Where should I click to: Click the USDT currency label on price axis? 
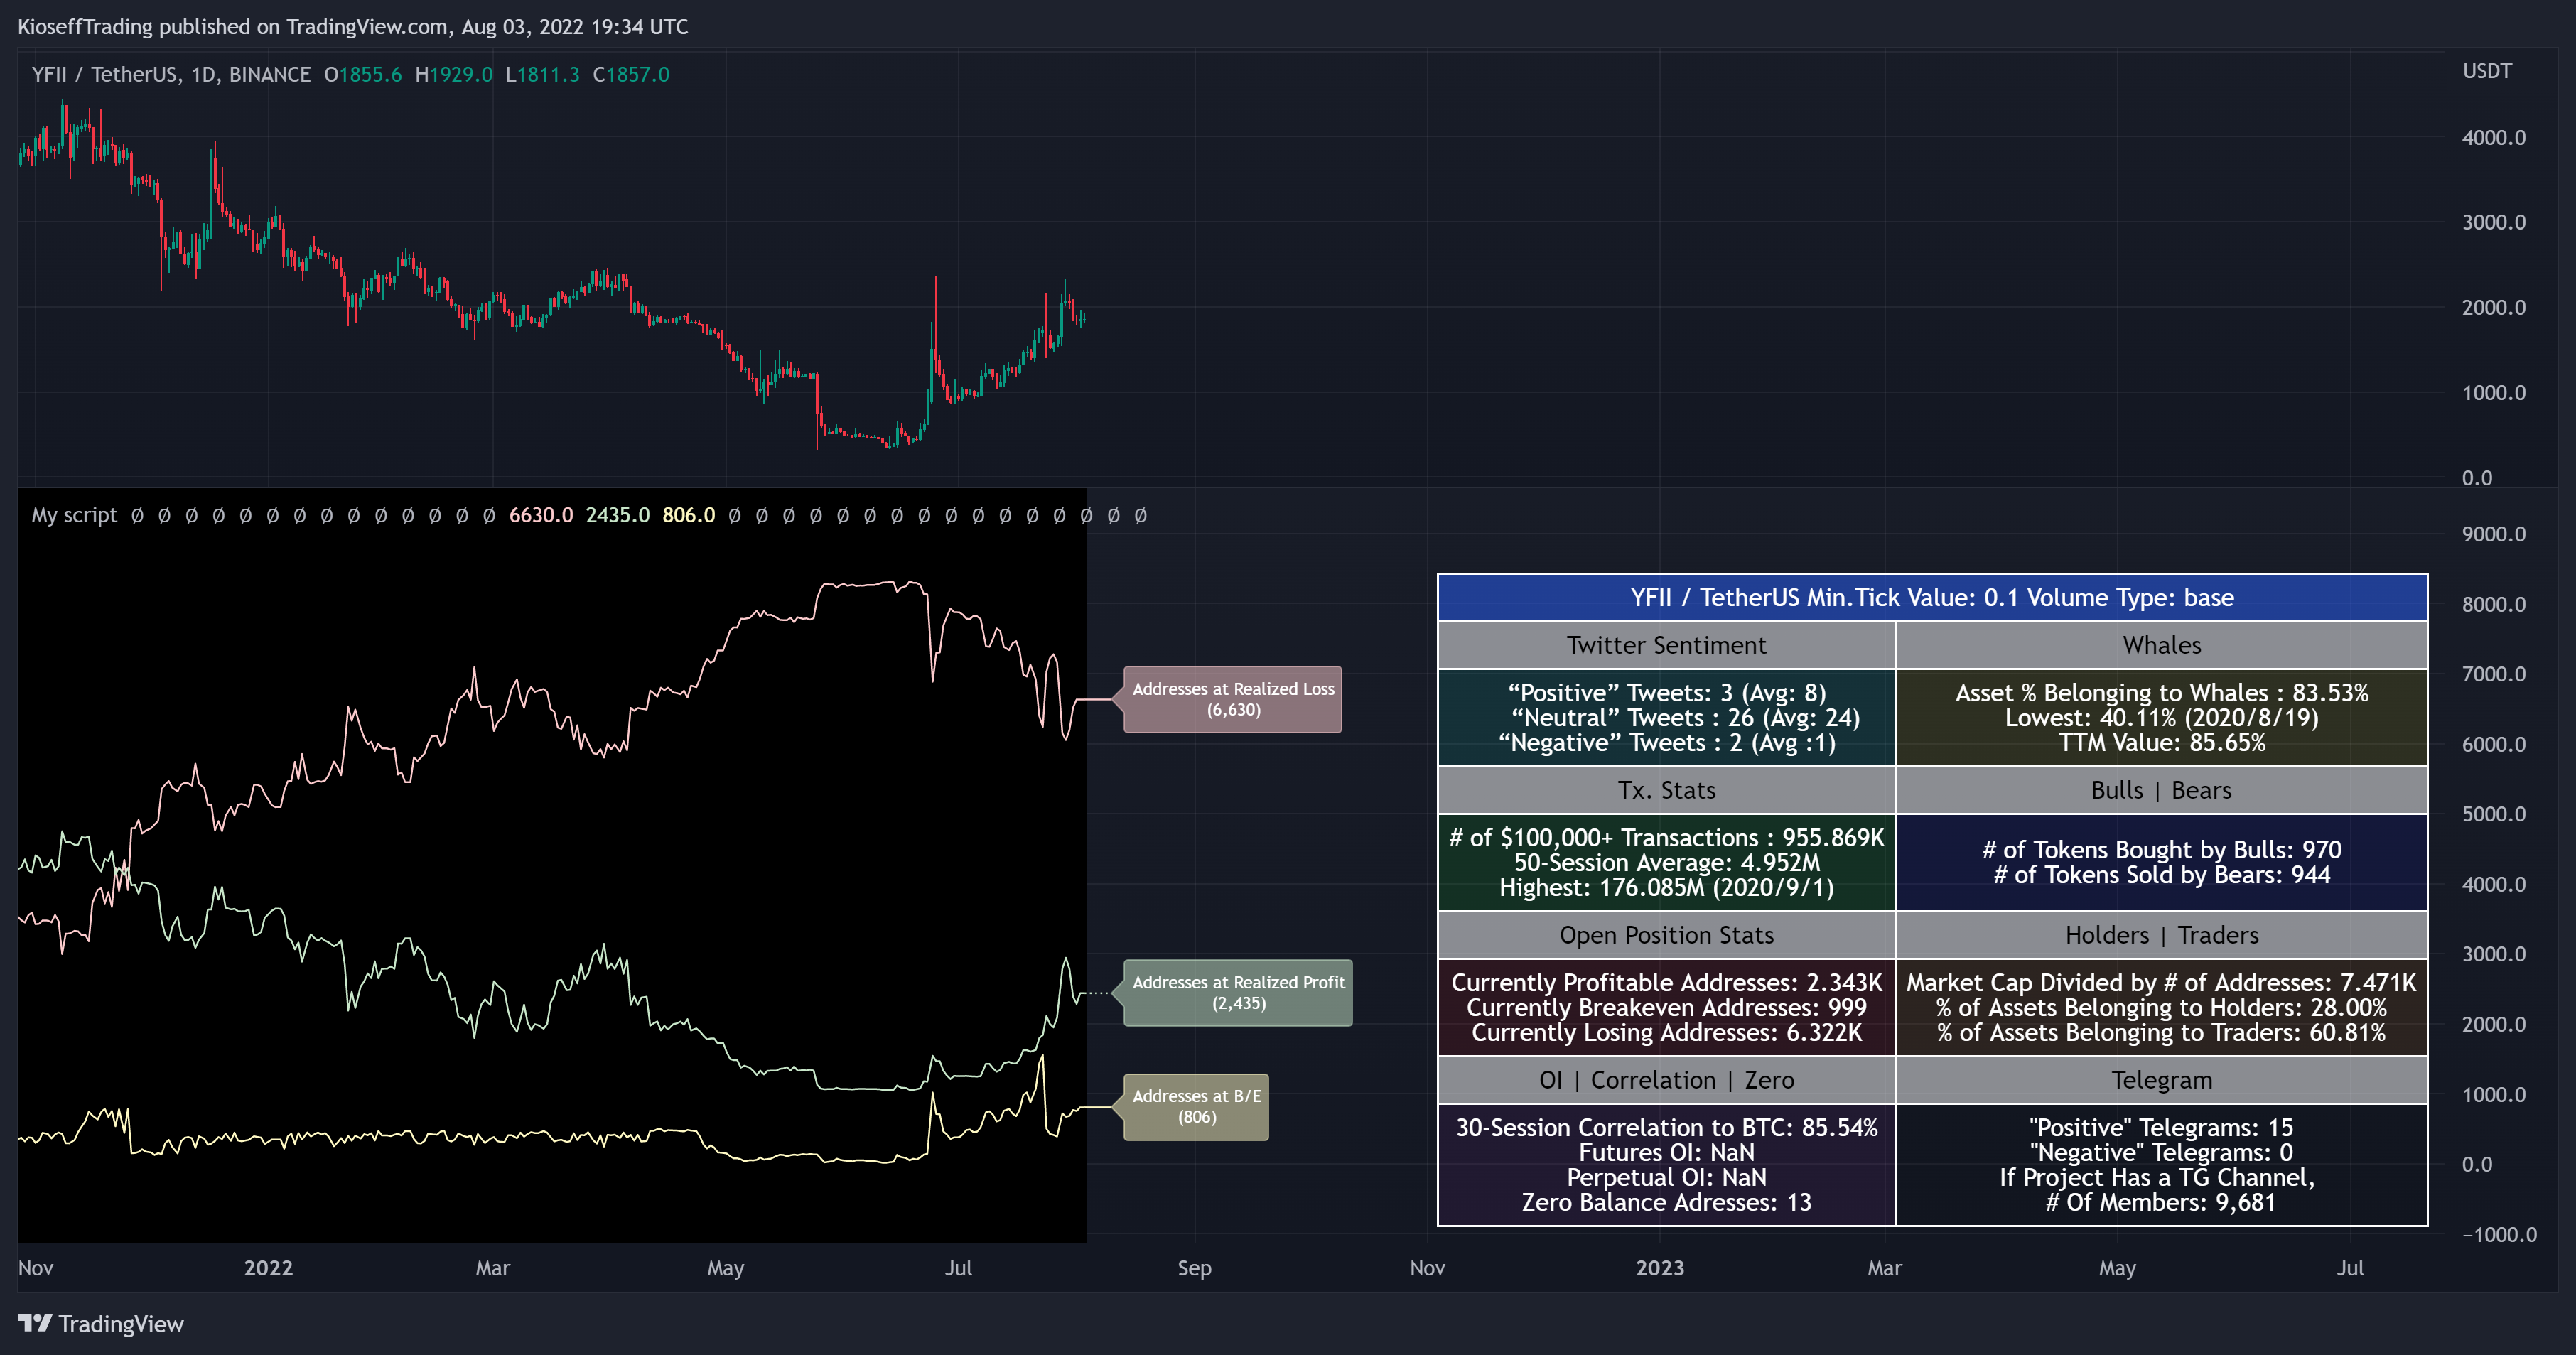pos(2486,71)
